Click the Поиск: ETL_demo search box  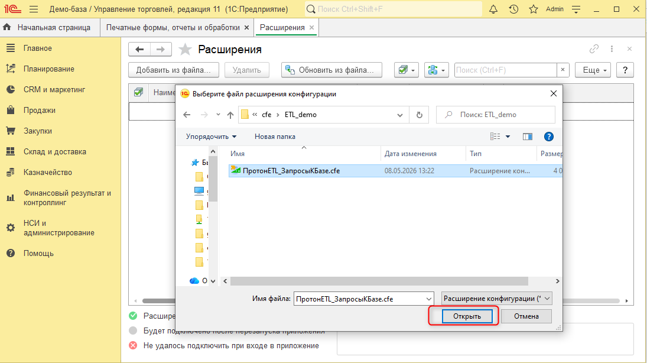pos(496,115)
